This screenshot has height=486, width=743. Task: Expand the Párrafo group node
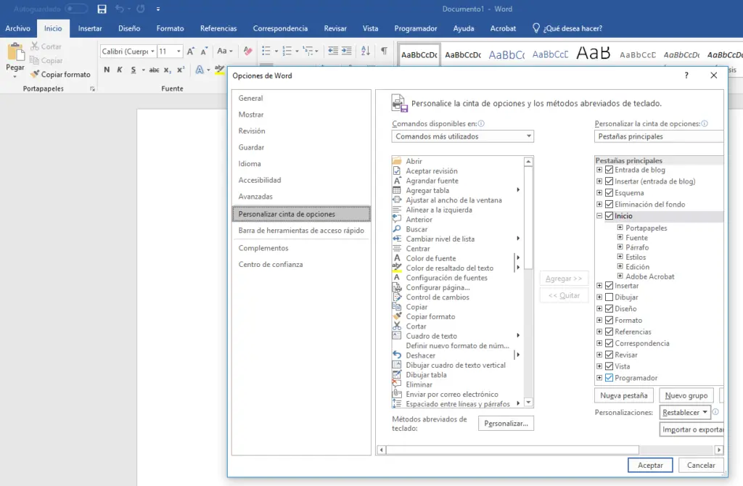[x=620, y=247]
